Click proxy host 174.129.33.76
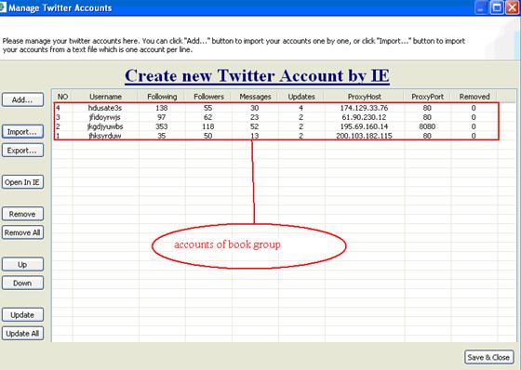Image resolution: width=521 pixels, height=370 pixels. coord(364,108)
